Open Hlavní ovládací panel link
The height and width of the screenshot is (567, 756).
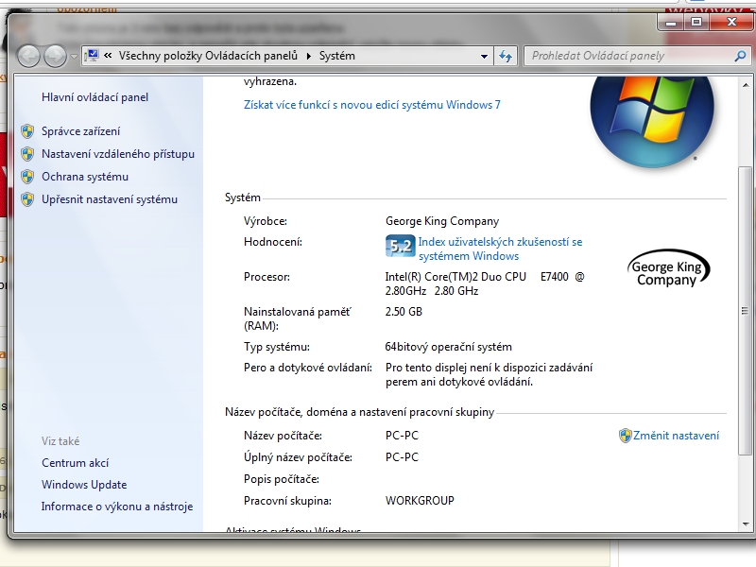[95, 97]
